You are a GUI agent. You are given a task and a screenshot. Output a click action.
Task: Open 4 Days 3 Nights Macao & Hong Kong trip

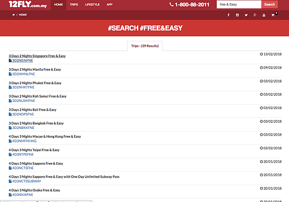pyautogui.click(x=45, y=136)
